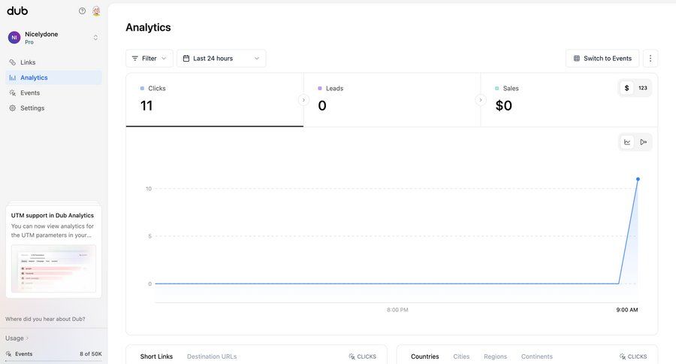Click the Leads purple legend swatch
Image resolution: width=676 pixels, height=364 pixels.
pyautogui.click(x=320, y=88)
